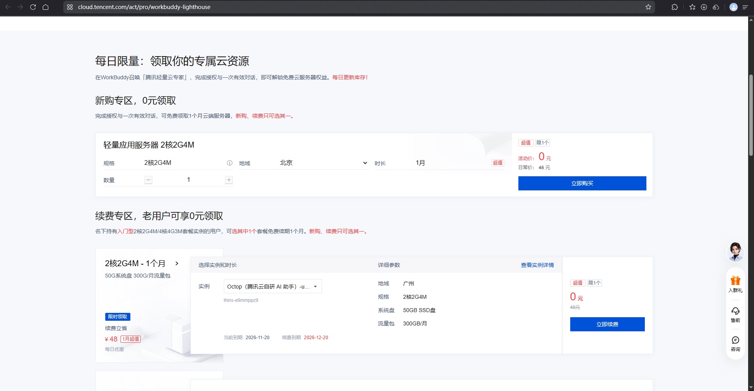Click the 限时领取 badge on plan card
754x391 pixels.
118,317
